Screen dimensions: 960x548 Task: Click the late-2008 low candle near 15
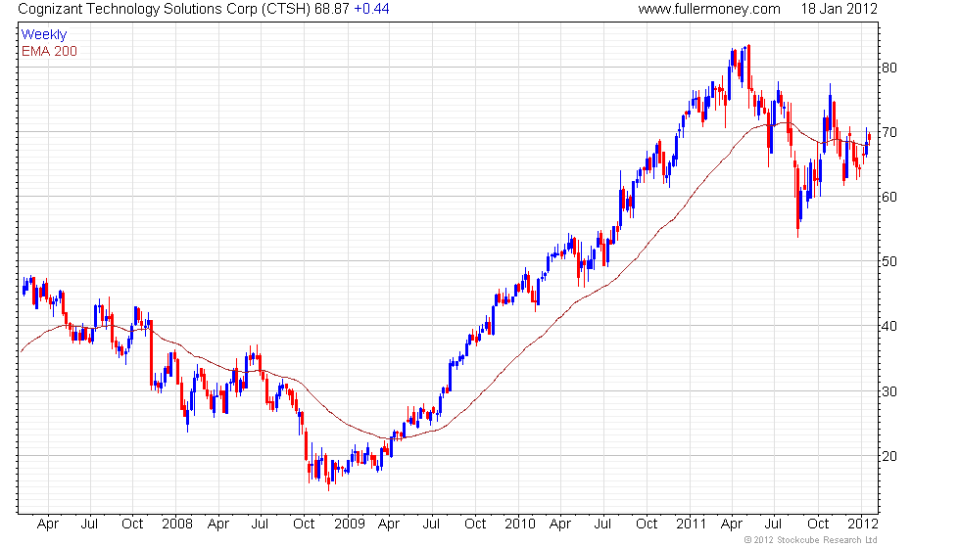[329, 474]
